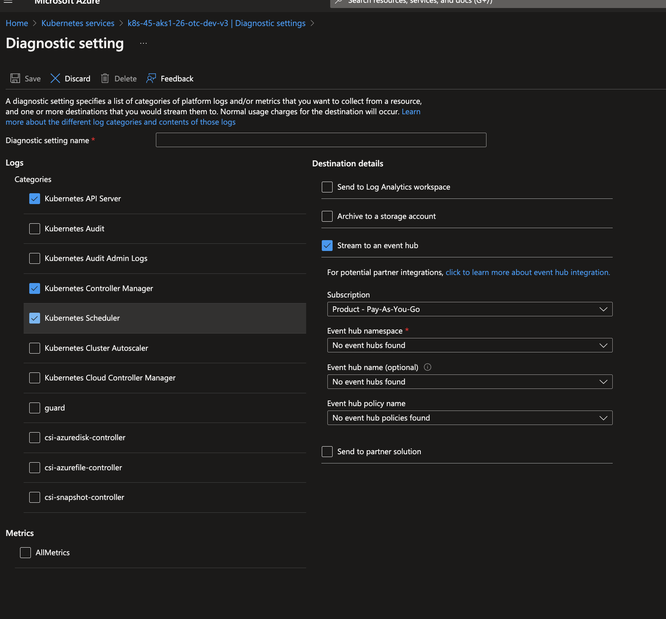Open learn more about log categories link
The width and height of the screenshot is (666, 619).
coord(120,122)
